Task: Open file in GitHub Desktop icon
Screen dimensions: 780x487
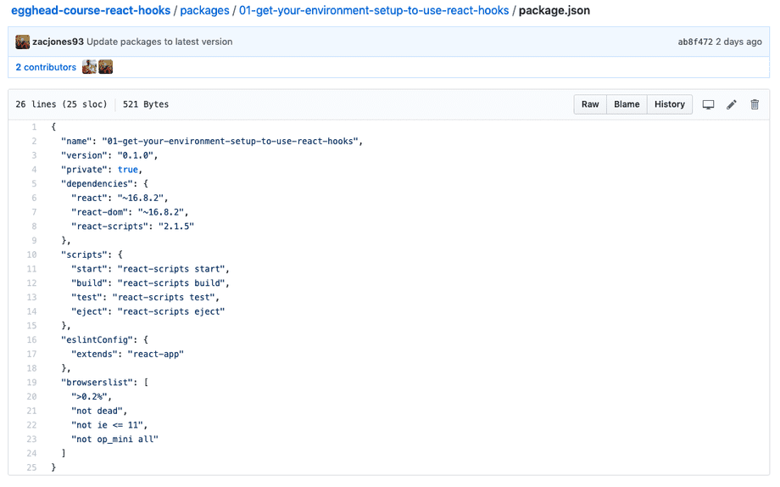Action: click(x=708, y=104)
